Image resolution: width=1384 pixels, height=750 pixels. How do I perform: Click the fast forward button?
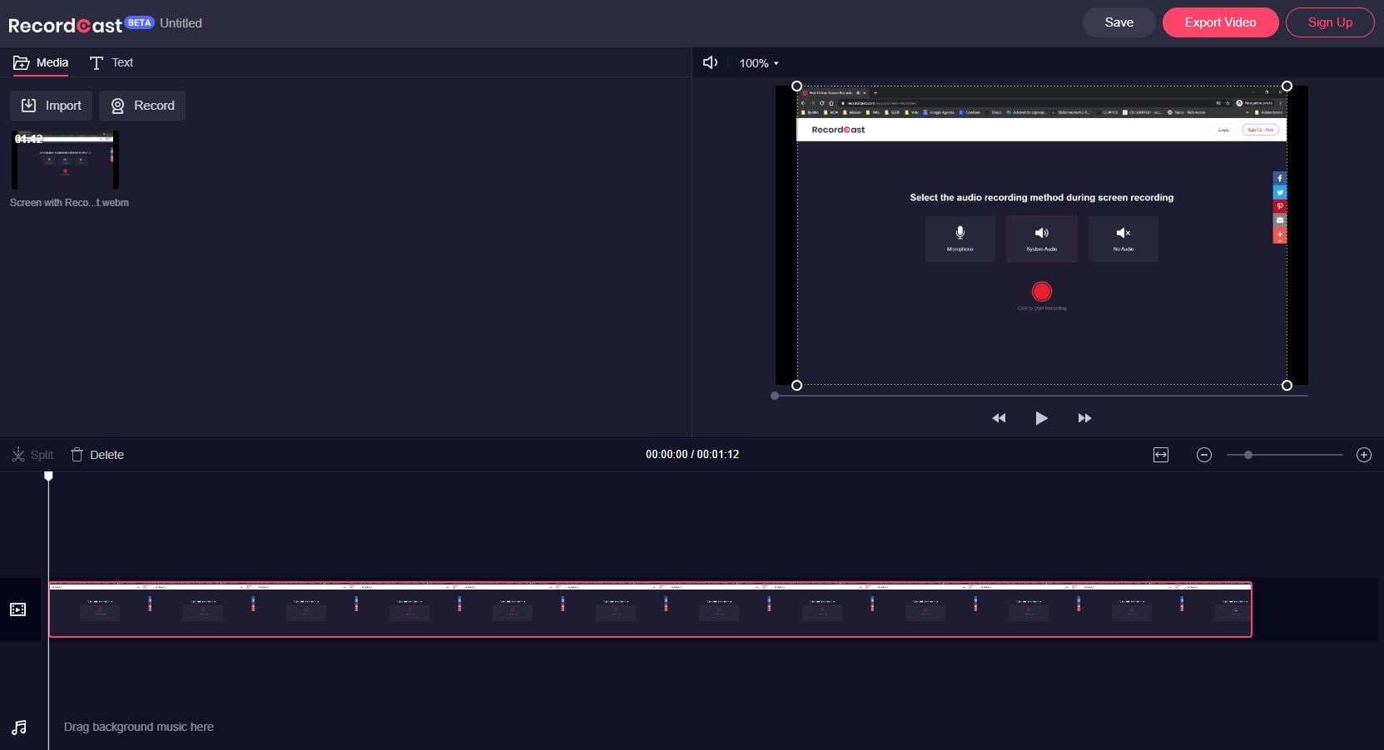1084,418
